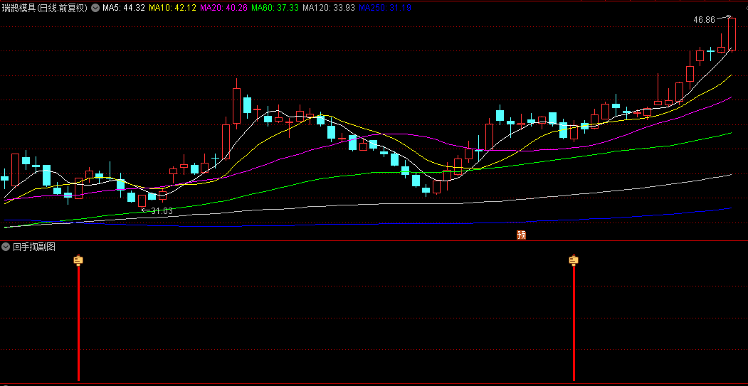Select the MA10: 42.12 indicator label
The image size is (748, 386).
coord(172,8)
